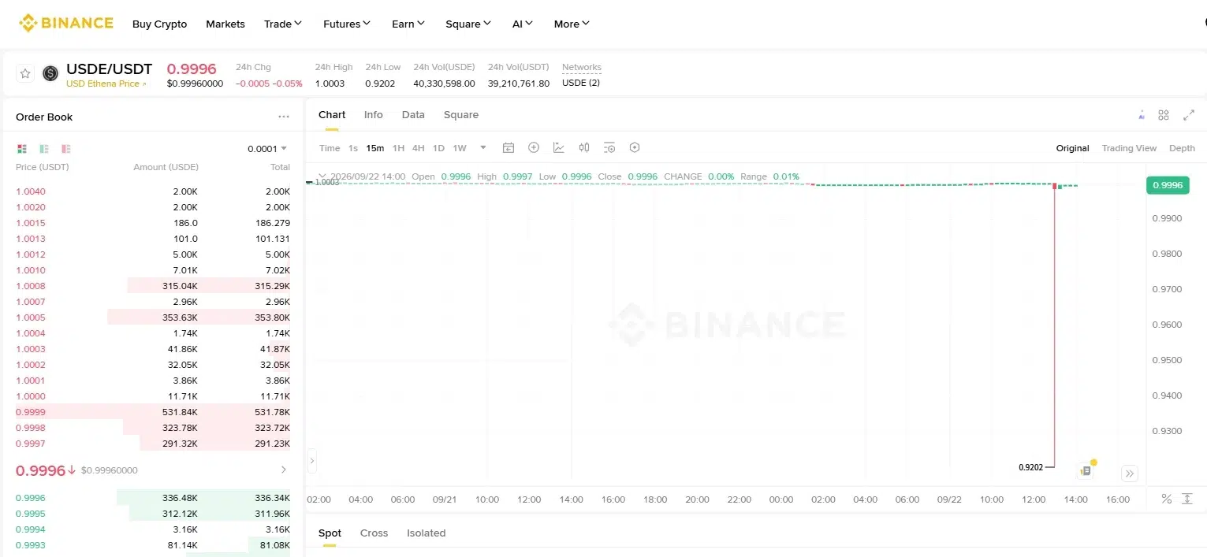
Task: Select the Cross margin tab
Action: 374,533
